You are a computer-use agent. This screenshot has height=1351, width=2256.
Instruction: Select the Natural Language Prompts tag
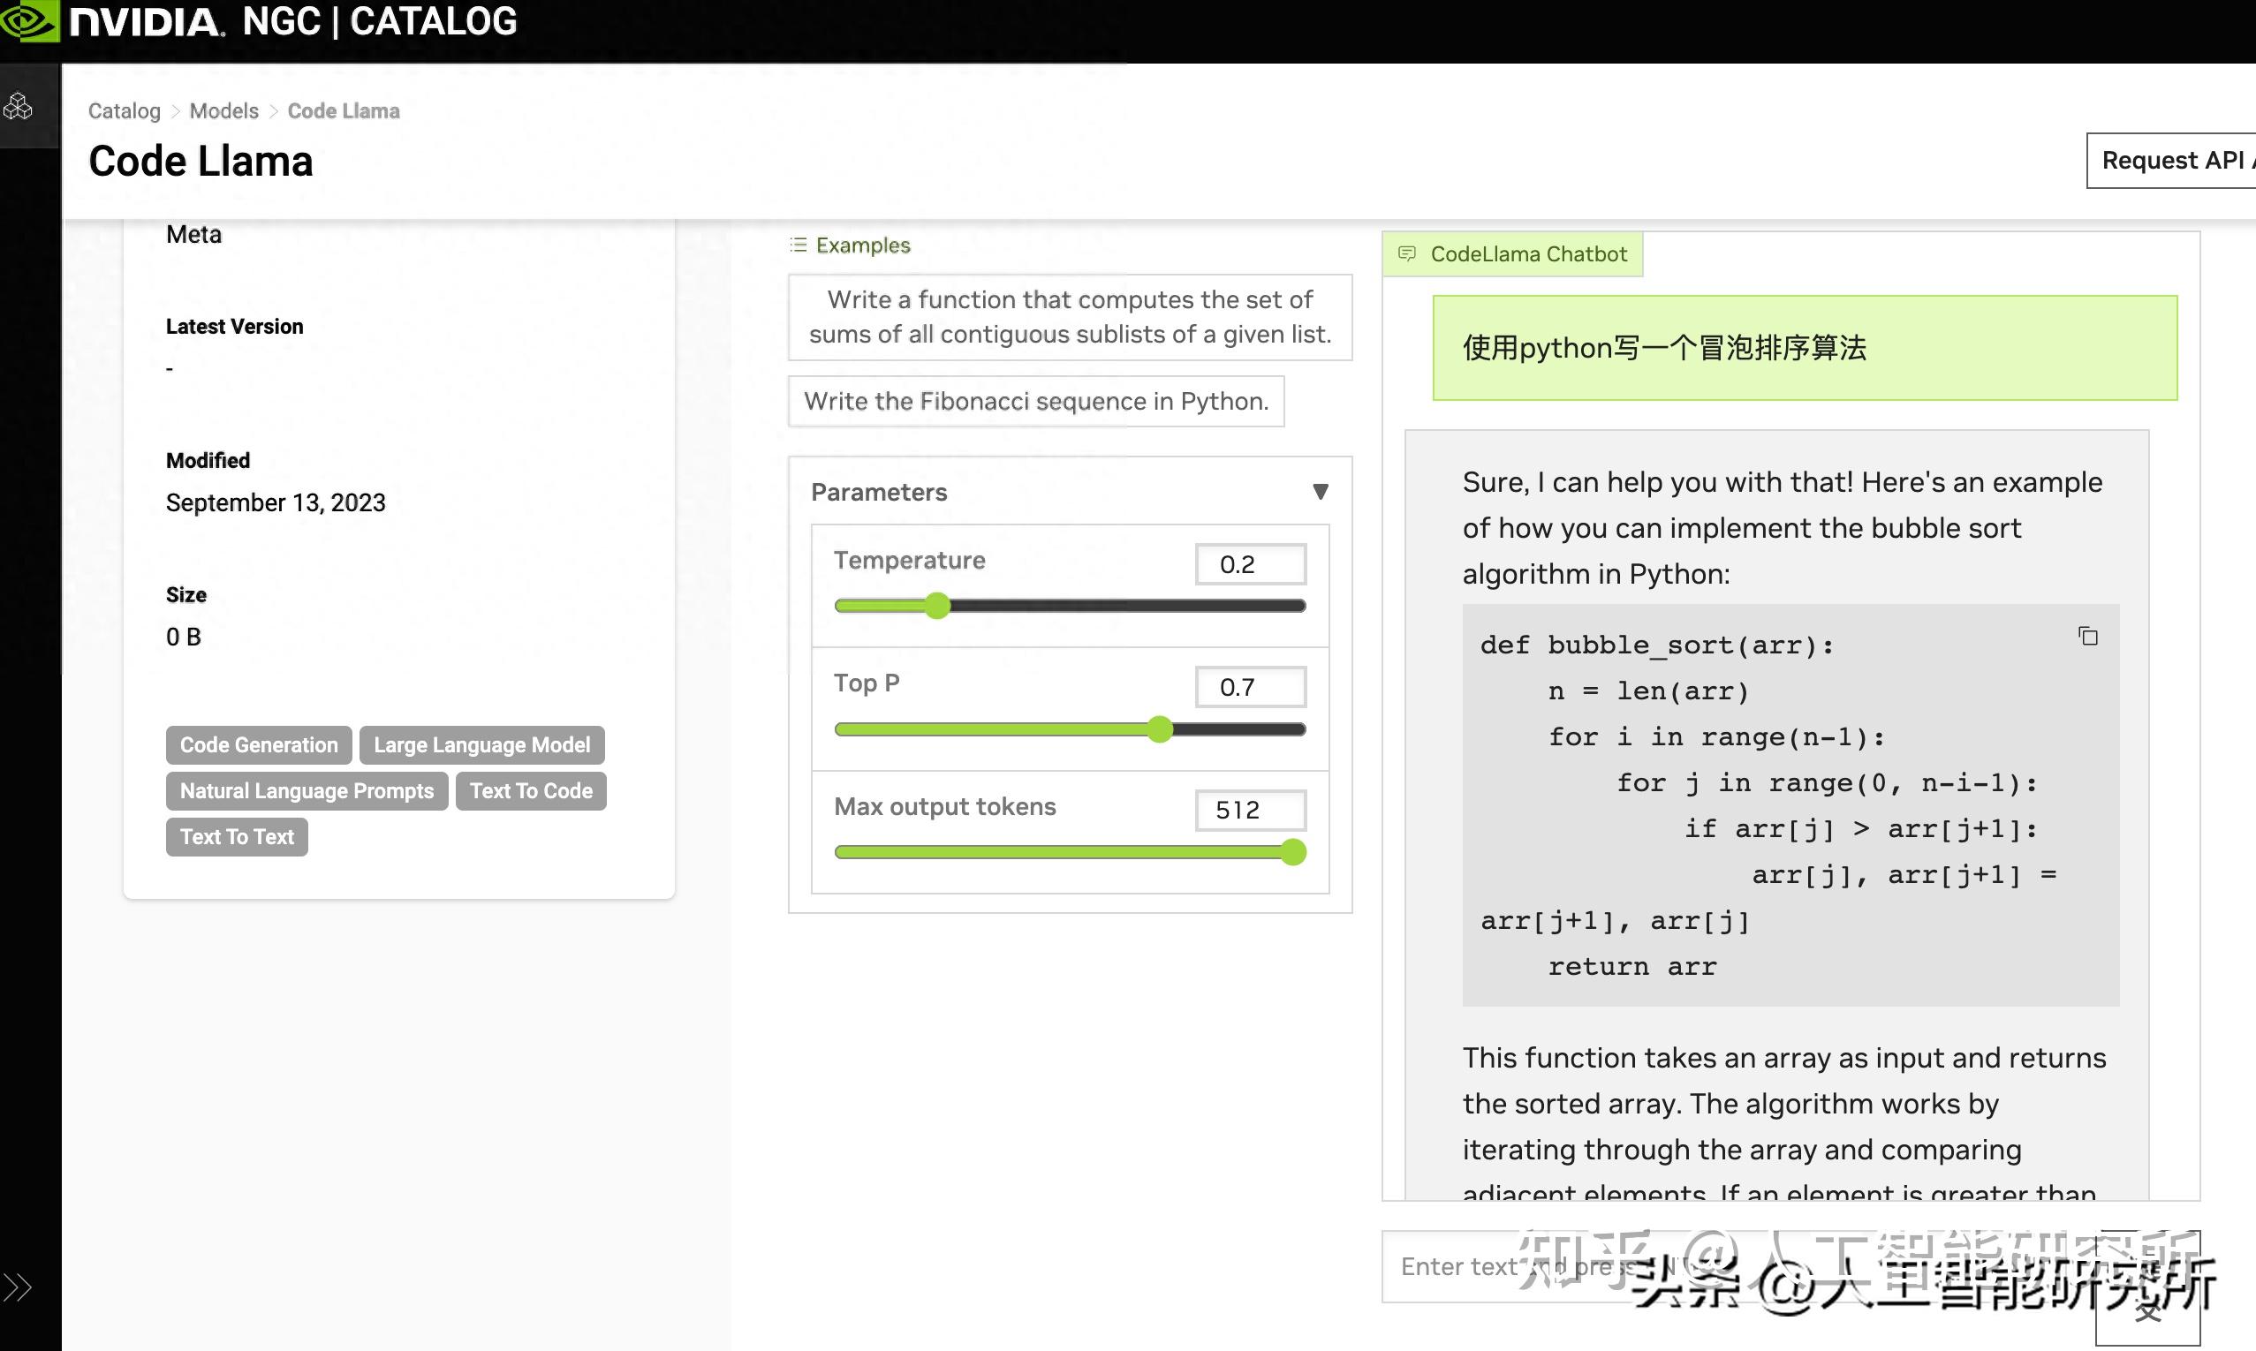[307, 790]
